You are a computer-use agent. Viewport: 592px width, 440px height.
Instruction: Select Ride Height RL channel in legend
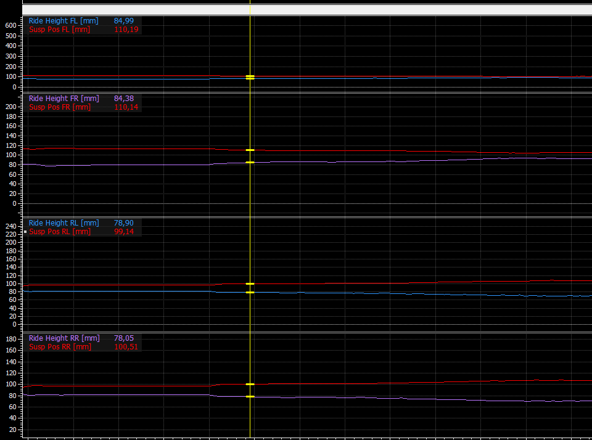64,223
